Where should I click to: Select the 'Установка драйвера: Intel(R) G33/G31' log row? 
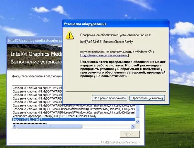(74, 116)
